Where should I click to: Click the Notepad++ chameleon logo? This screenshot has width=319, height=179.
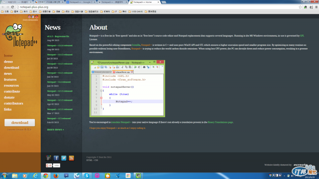click(x=20, y=35)
